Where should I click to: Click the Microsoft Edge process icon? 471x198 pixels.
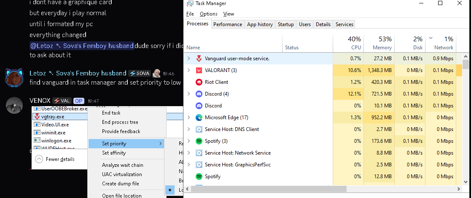coord(199,118)
